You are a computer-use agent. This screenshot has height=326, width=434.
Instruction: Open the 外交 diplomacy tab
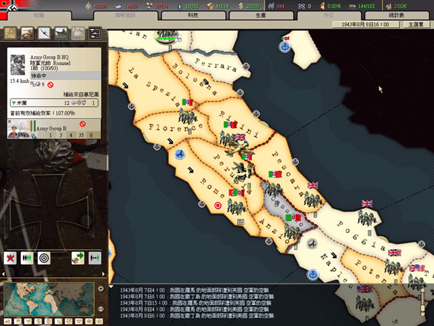pos(329,15)
